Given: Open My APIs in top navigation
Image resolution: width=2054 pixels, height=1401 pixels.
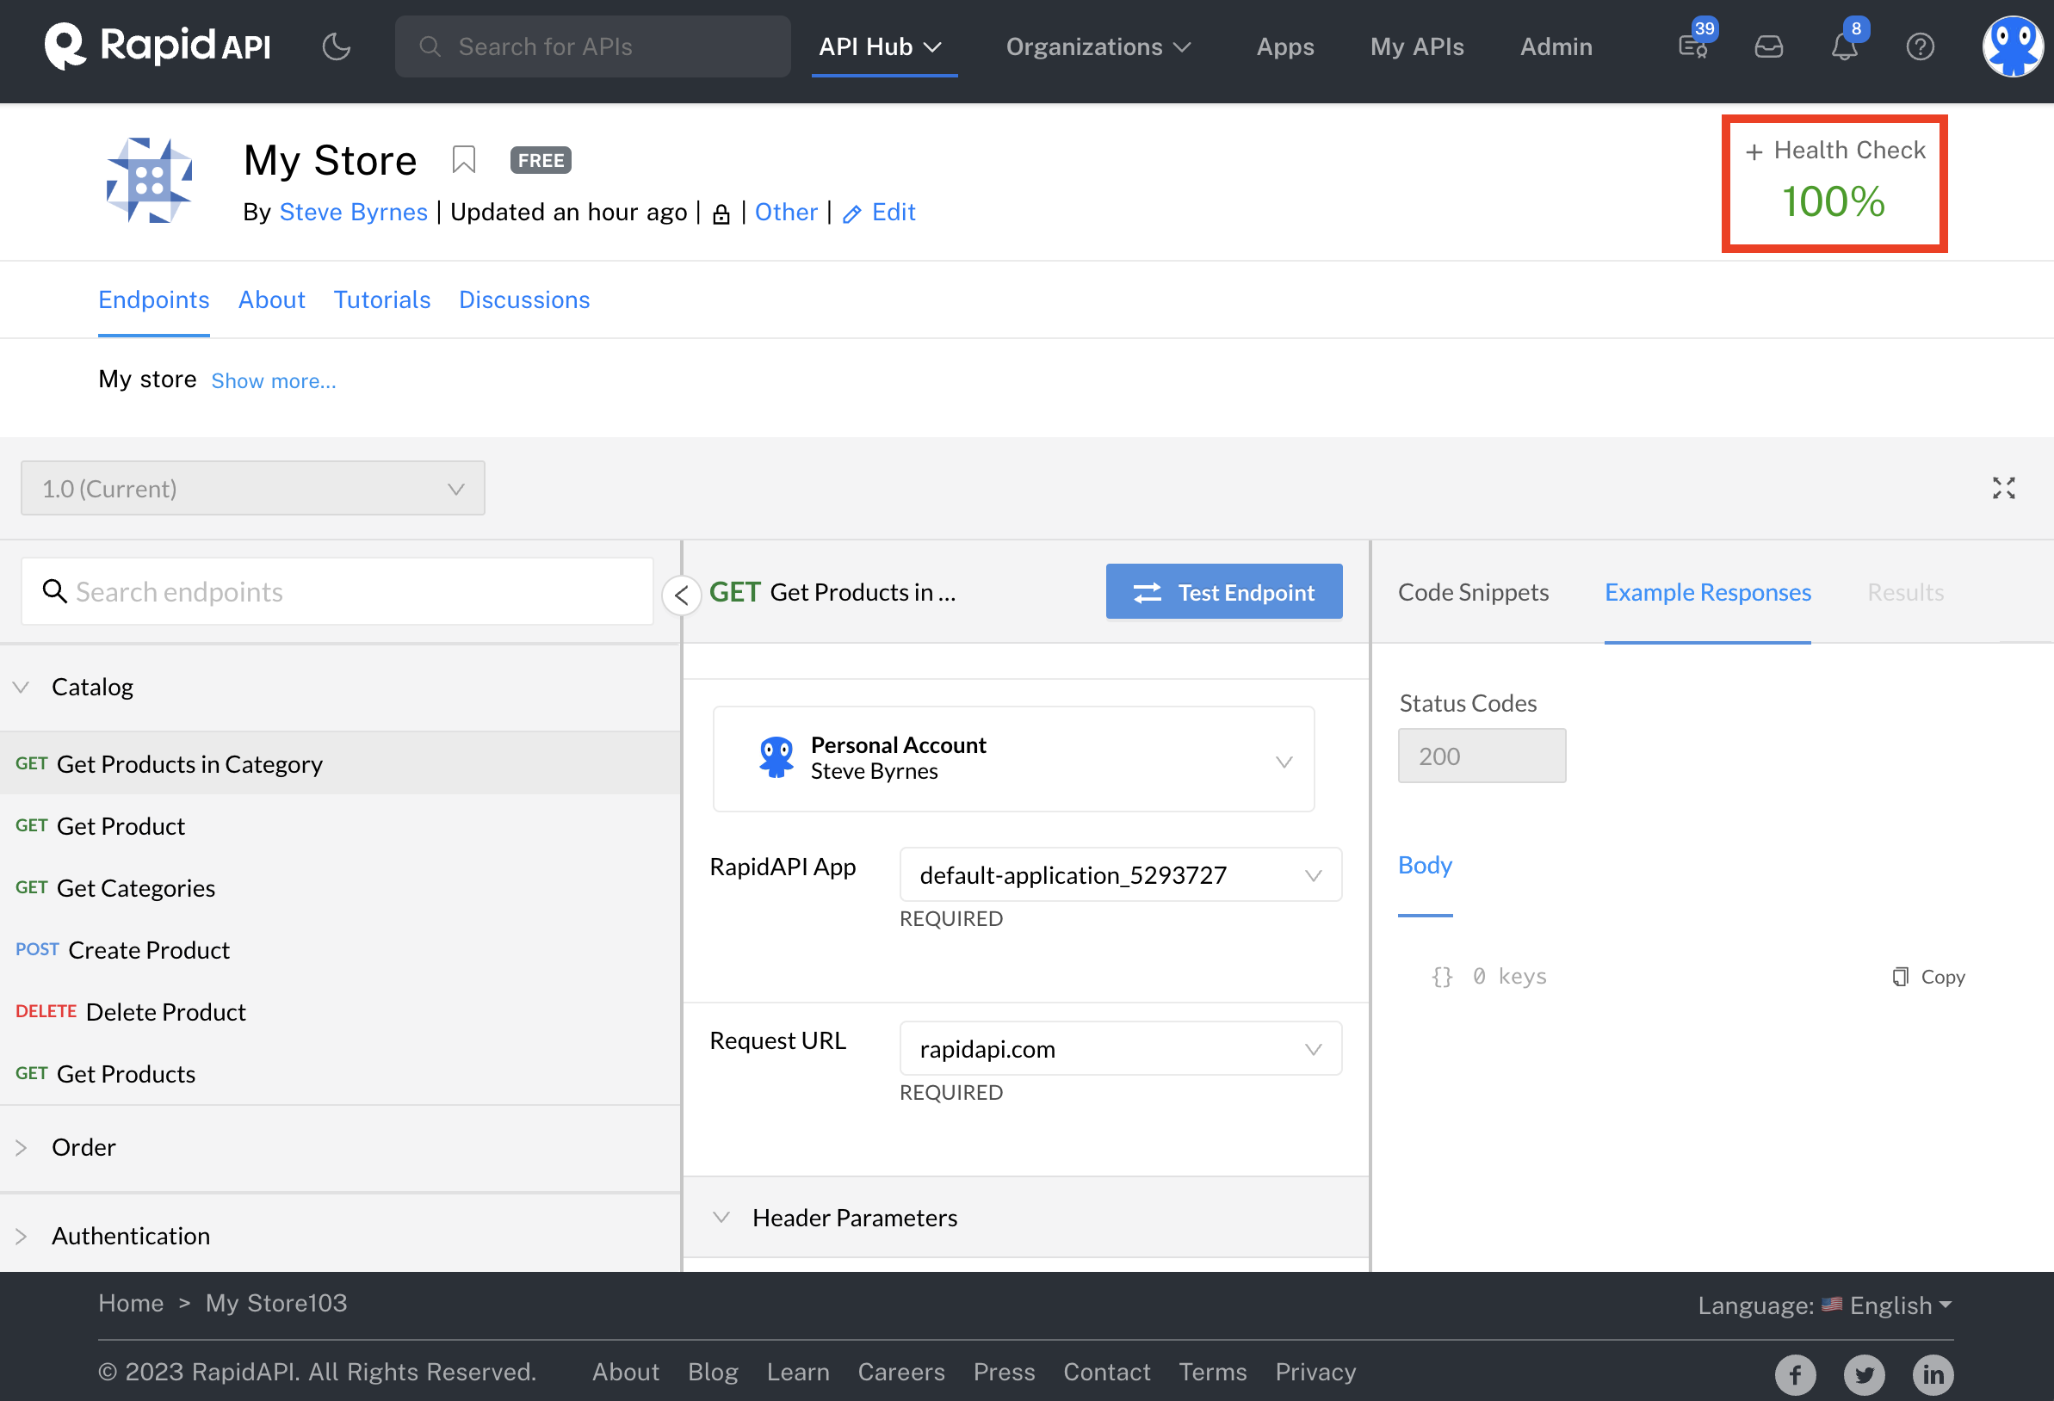Looking at the screenshot, I should pos(1417,46).
